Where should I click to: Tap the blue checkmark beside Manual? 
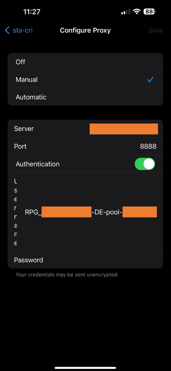pos(150,80)
